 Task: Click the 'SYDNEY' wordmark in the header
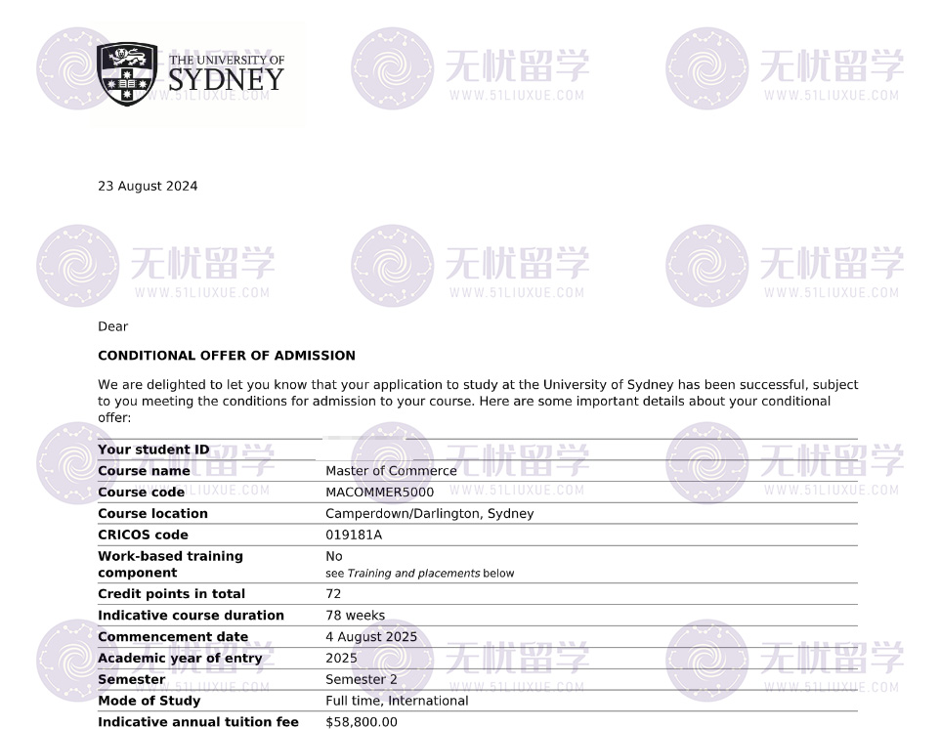tap(226, 80)
